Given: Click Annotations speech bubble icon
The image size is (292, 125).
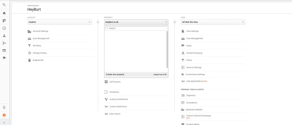Looking at the screenshot, I should pos(183,103).
